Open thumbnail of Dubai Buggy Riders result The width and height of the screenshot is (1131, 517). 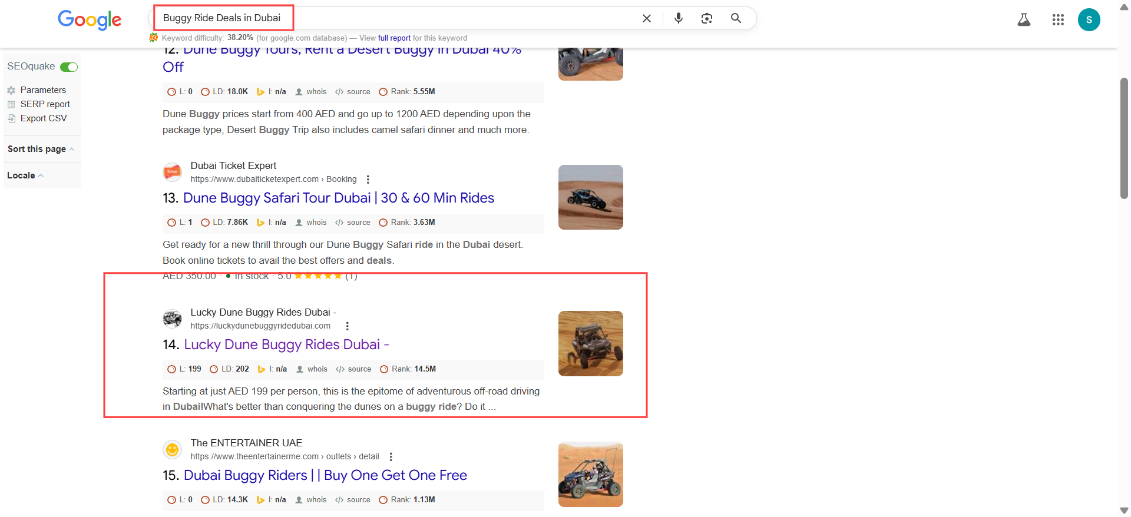(x=591, y=475)
